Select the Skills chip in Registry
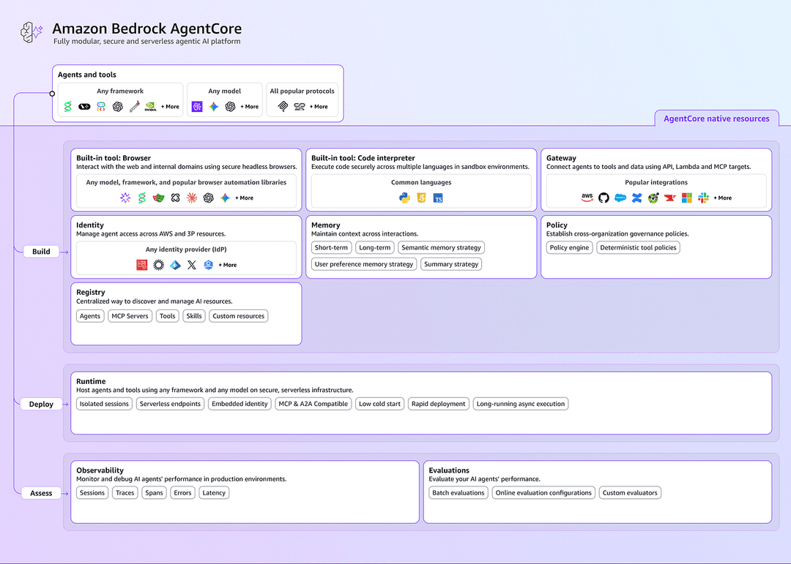791x564 pixels. click(194, 316)
